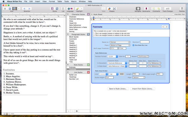Apply the Highlight marker tool
Image resolution: width=188 pixels, height=117 pixels.
(x=77, y=9)
